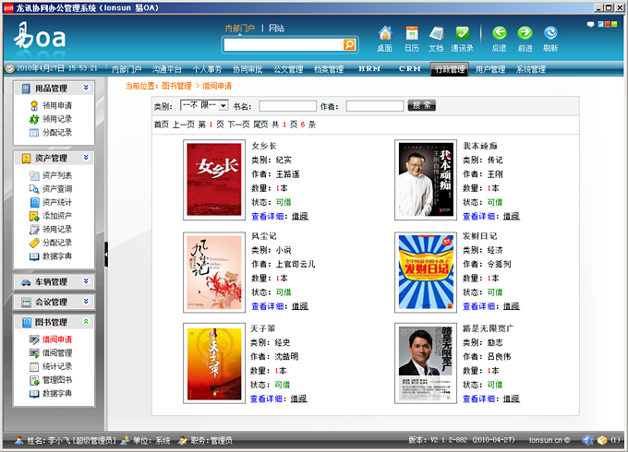Click the 资产统计 icon

click(34, 202)
